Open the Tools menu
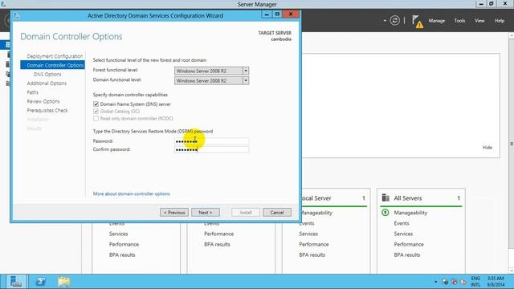514x289 pixels. point(459,21)
